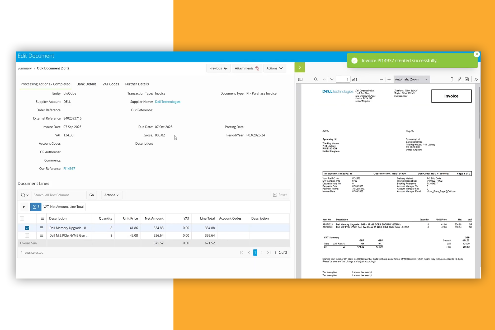Uncheck the Dell Memory Upgrade row checkbox
The image size is (495, 330).
coord(27,228)
